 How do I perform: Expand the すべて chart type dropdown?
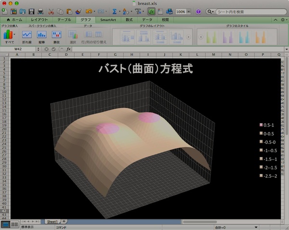click(15, 34)
